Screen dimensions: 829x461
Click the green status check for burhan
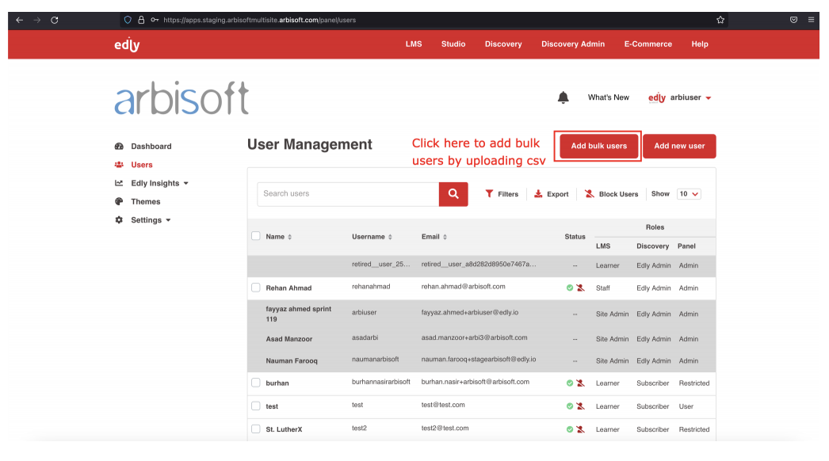click(569, 383)
